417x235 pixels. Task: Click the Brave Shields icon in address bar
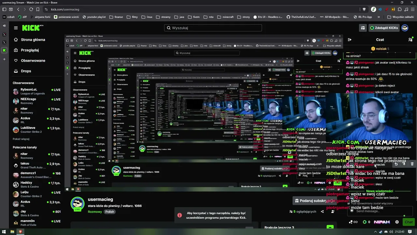point(364,9)
